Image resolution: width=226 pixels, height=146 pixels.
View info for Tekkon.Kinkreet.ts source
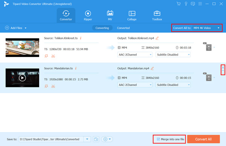tap(81, 38)
